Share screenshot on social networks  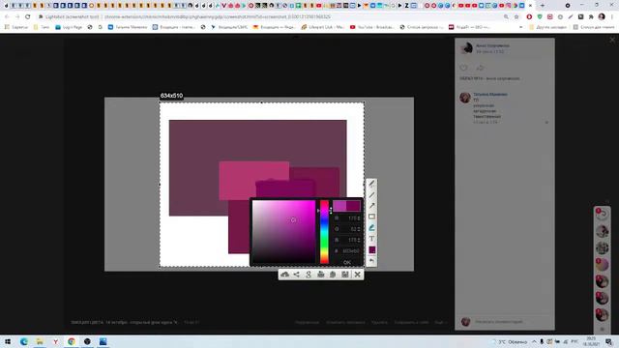click(x=297, y=275)
